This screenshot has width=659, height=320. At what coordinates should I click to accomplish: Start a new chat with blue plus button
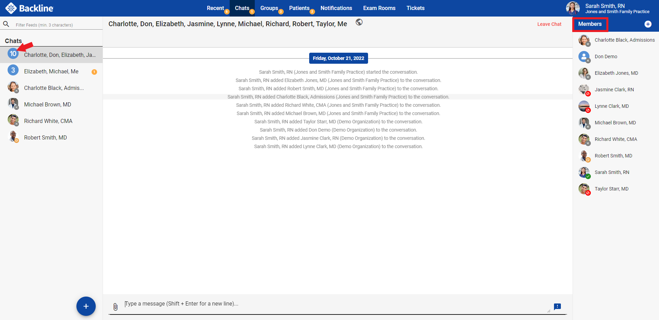point(86,306)
